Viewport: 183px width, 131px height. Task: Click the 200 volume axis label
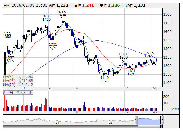point(166,96)
